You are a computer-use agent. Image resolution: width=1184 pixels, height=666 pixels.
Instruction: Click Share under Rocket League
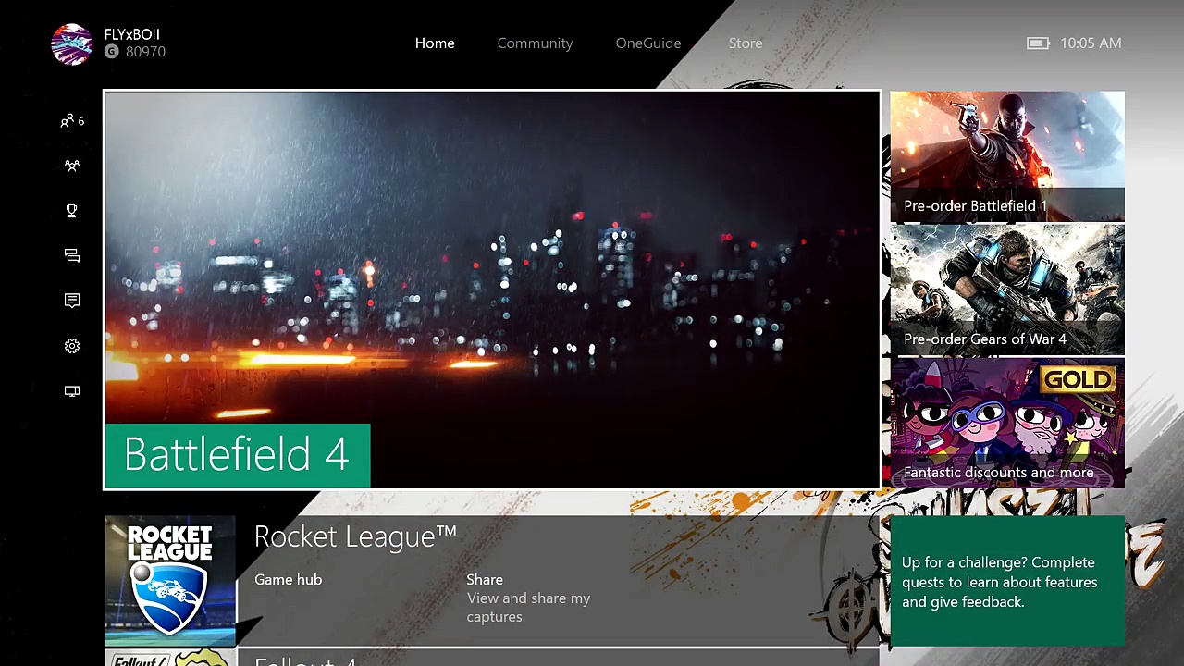485,580
